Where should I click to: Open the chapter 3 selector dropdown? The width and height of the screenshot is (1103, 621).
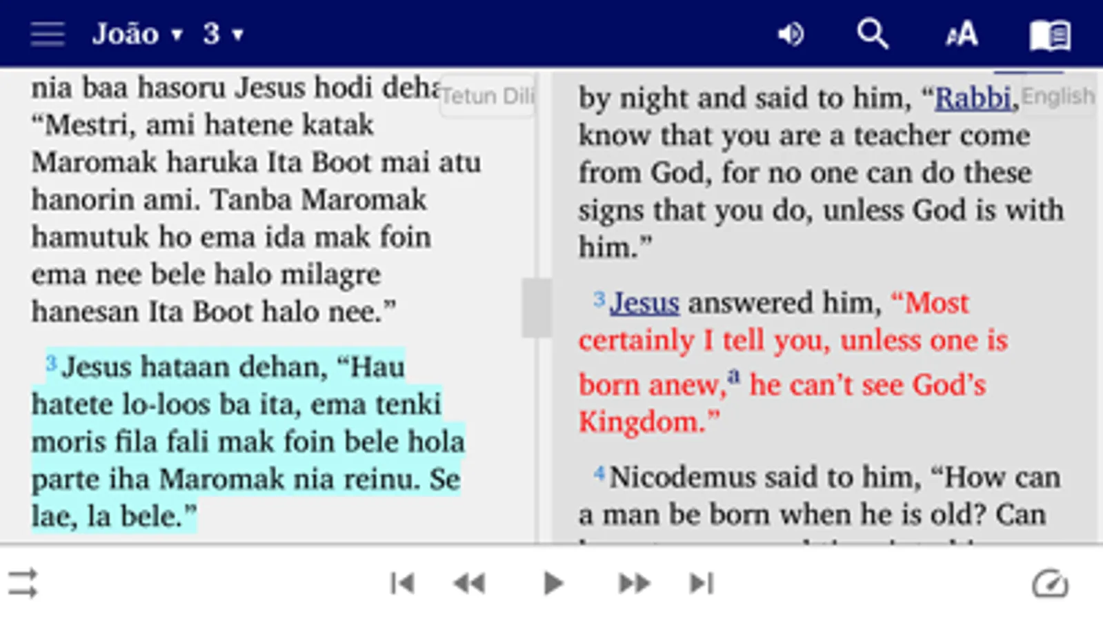tap(223, 34)
